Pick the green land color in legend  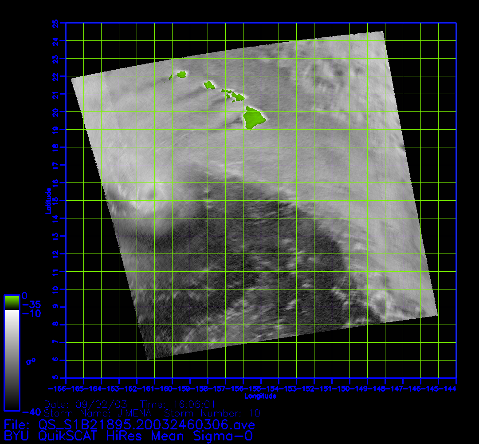tap(12, 302)
